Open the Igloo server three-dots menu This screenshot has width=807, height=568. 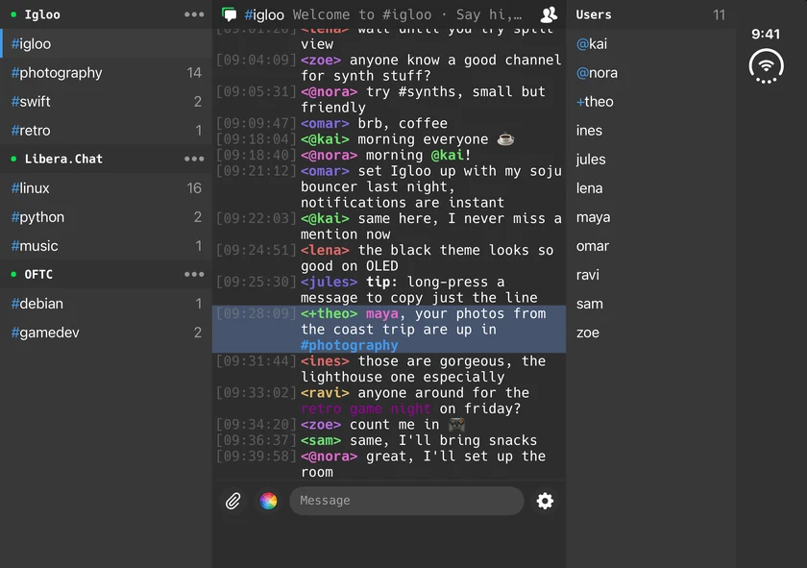click(194, 14)
